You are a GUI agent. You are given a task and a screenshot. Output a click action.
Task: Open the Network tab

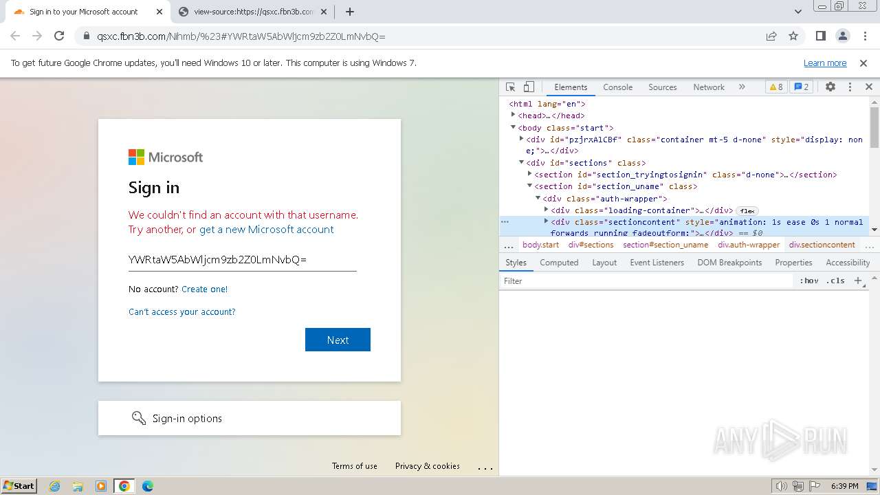pyautogui.click(x=709, y=87)
